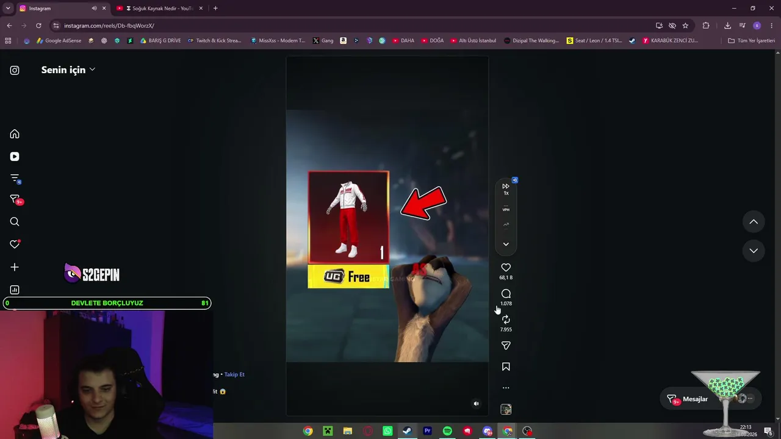Open Notifications heart in the sidebar
The height and width of the screenshot is (439, 781).
coord(15,244)
